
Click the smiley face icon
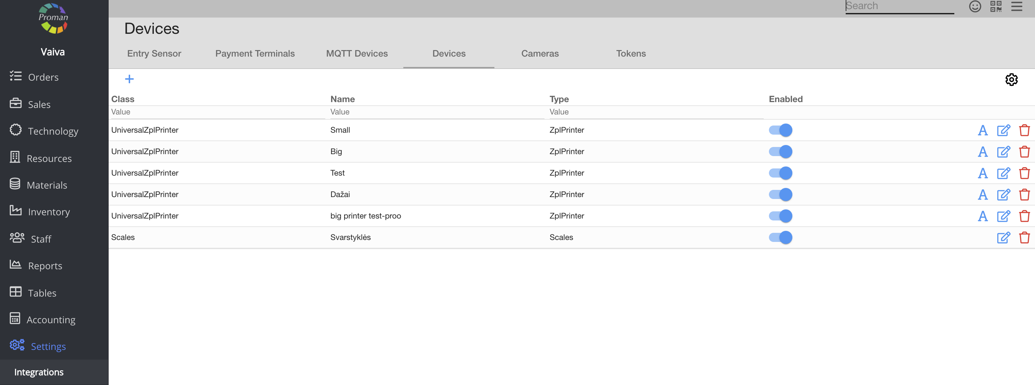point(975,7)
